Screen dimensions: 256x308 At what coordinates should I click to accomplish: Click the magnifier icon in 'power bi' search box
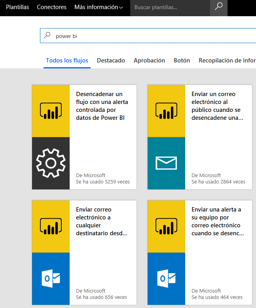(47, 36)
